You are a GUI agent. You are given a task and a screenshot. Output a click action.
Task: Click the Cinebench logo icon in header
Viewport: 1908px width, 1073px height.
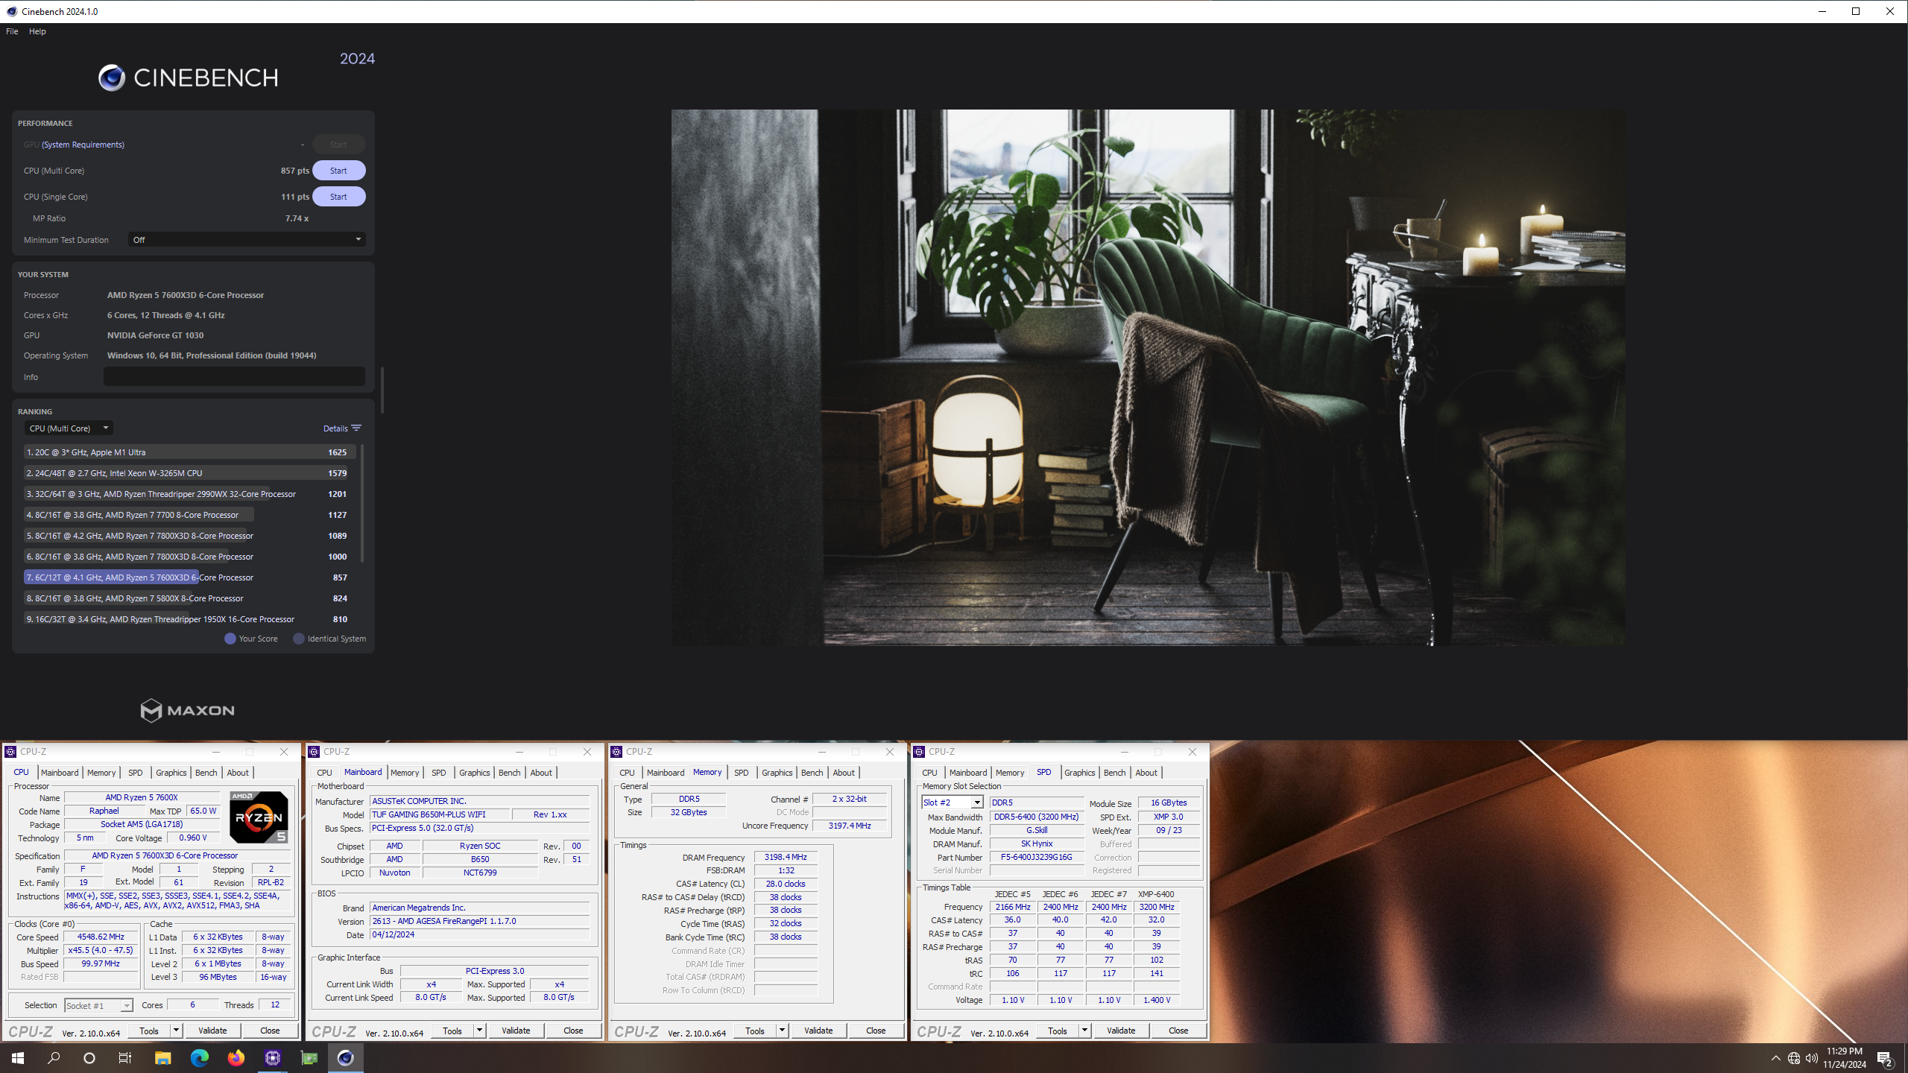[112, 77]
